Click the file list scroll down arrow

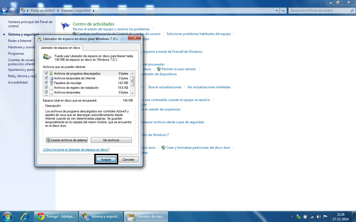pos(133,94)
